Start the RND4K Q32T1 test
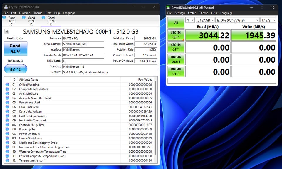This screenshot has width=282, height=169. 176,59
